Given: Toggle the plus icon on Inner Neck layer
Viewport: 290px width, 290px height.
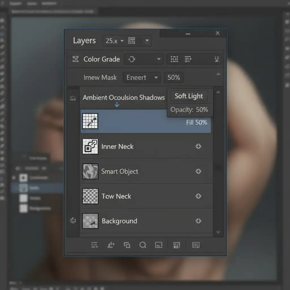Looking at the screenshot, I should coord(198,146).
